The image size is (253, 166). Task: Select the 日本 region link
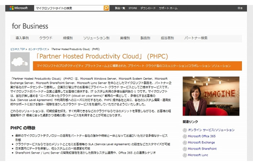click(x=240, y=8)
